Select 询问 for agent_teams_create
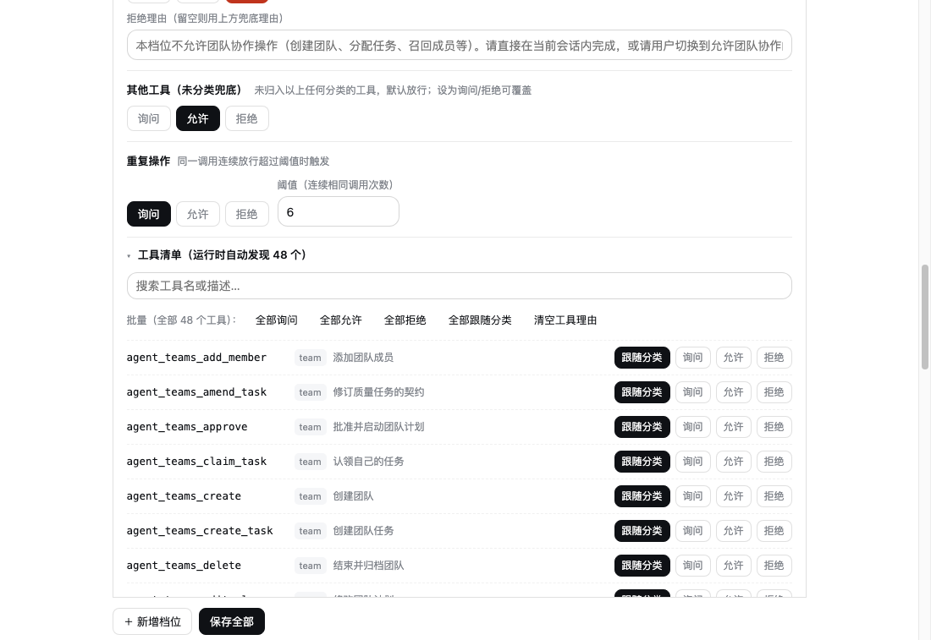The width and height of the screenshot is (931, 640). [x=692, y=496]
